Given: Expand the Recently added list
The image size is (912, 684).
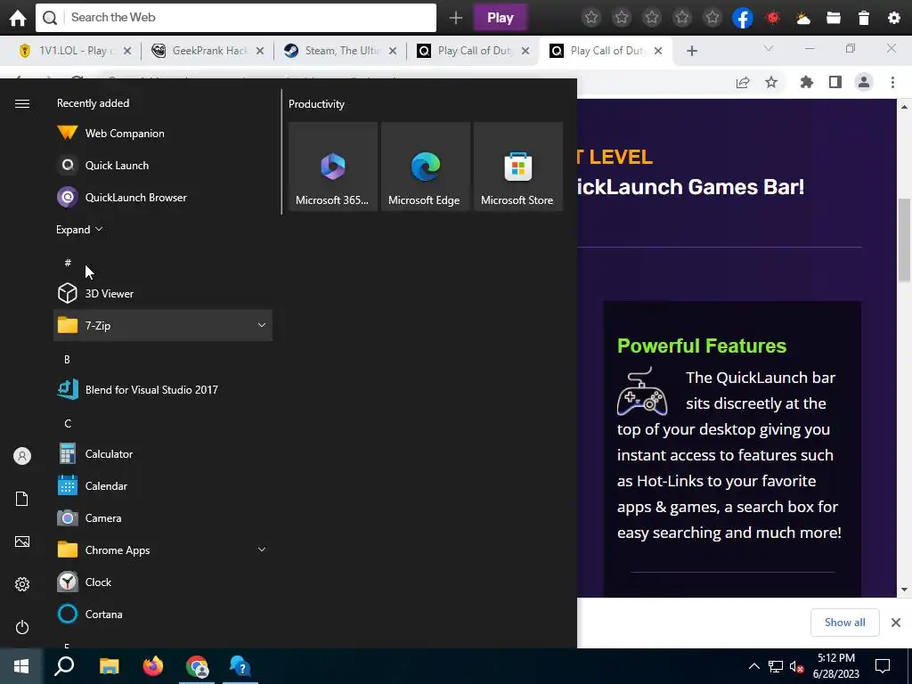Looking at the screenshot, I should pos(79,230).
